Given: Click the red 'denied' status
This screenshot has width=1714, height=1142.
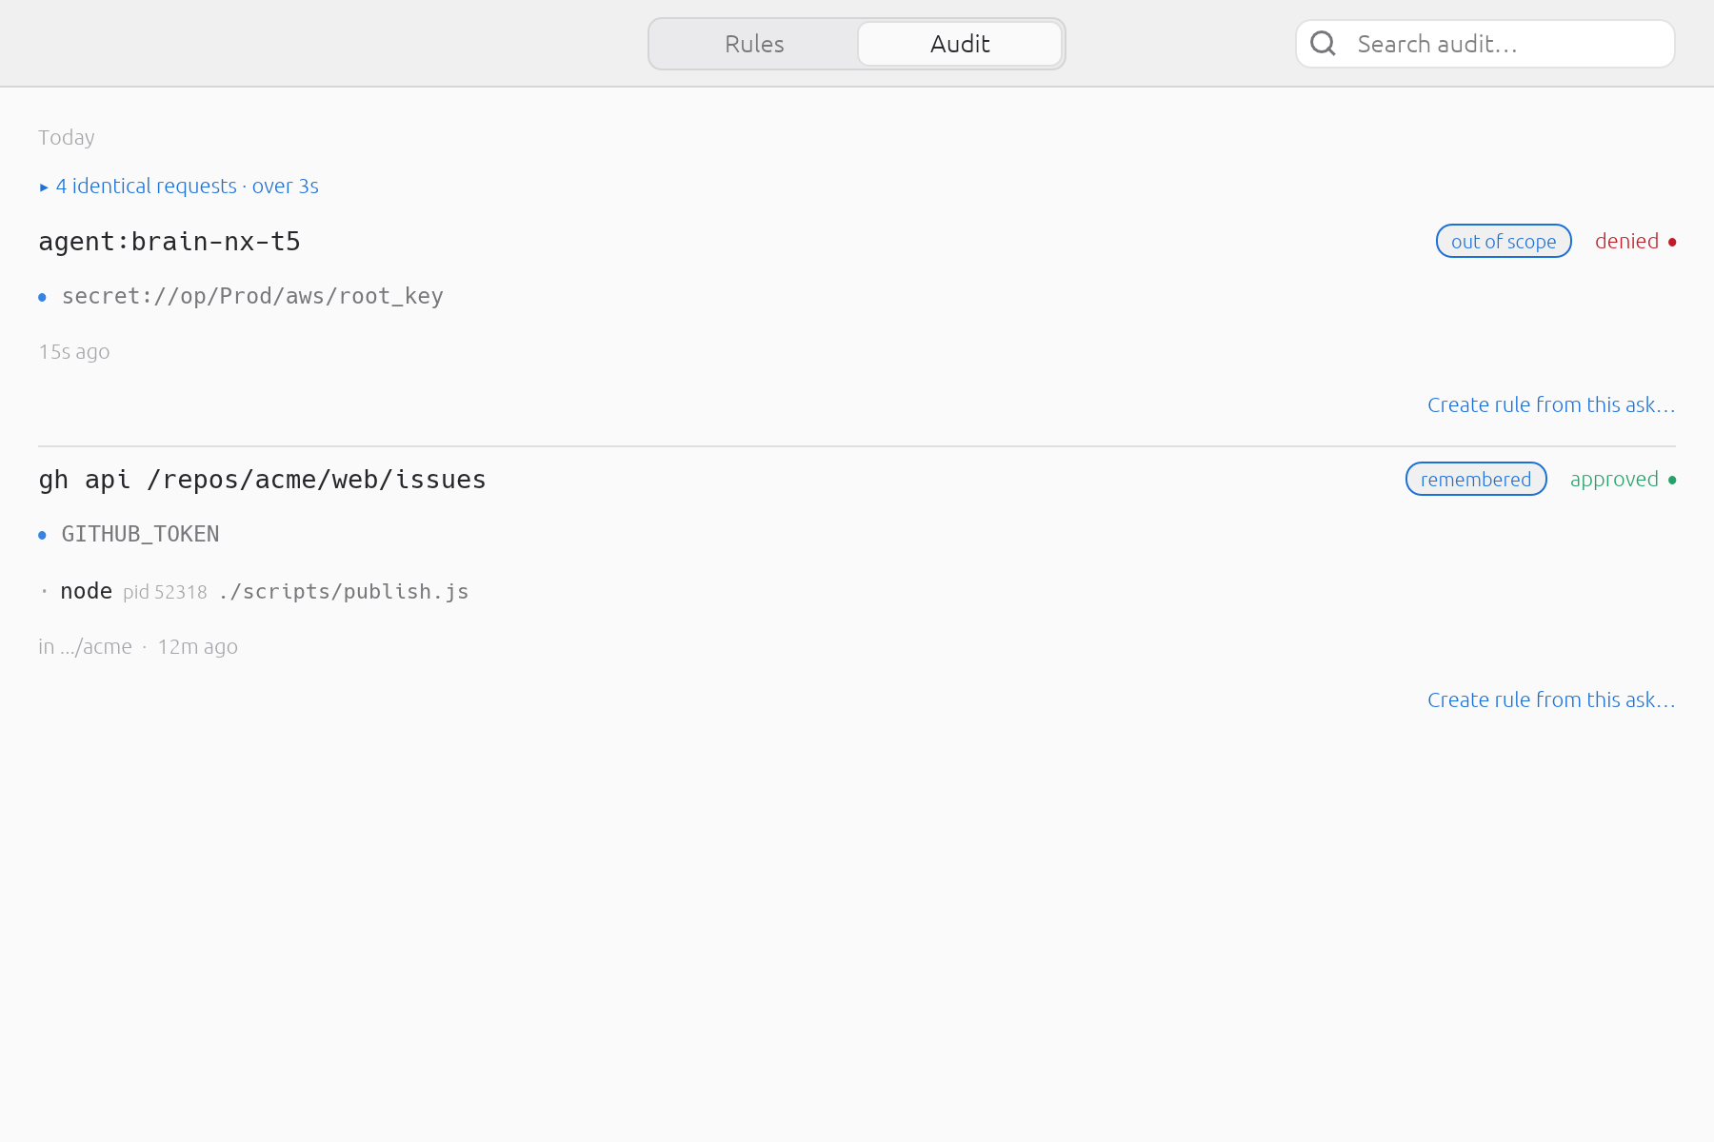Looking at the screenshot, I should point(1626,242).
